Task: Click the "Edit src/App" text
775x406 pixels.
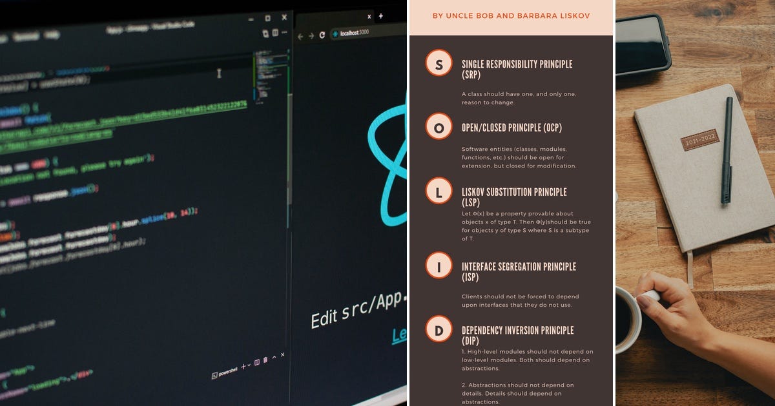Action: click(x=359, y=311)
